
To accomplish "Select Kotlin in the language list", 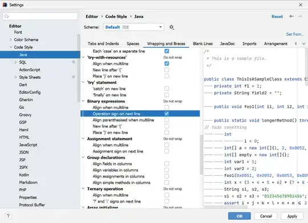I will click(x=24, y=175).
